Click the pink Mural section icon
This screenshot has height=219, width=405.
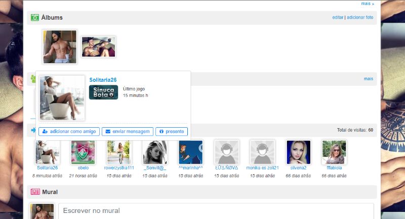pos(35,192)
